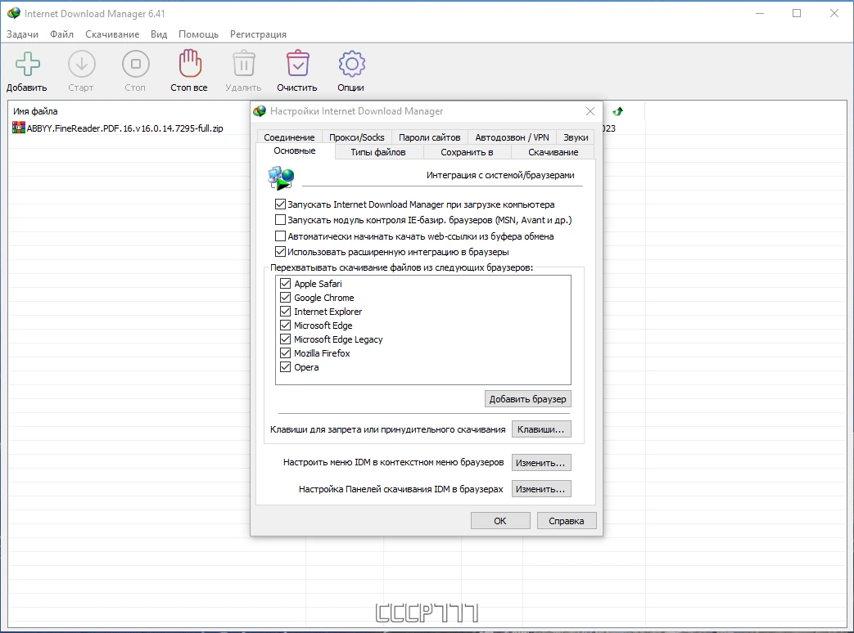Open the Регистрация menu
Viewport: 854px width, 633px height.
tap(258, 34)
